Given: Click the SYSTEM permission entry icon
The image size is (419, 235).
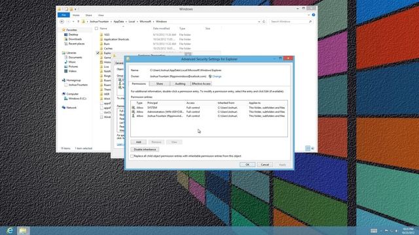Looking at the screenshot, I should (x=134, y=108).
